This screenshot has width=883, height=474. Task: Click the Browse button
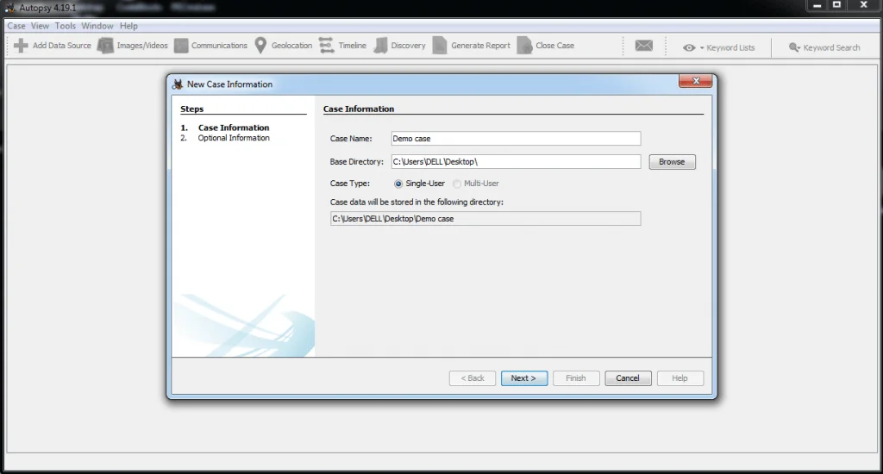pos(672,162)
